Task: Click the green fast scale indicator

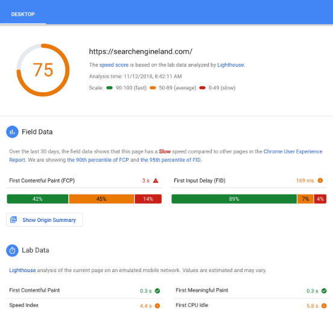Action: click(x=109, y=88)
